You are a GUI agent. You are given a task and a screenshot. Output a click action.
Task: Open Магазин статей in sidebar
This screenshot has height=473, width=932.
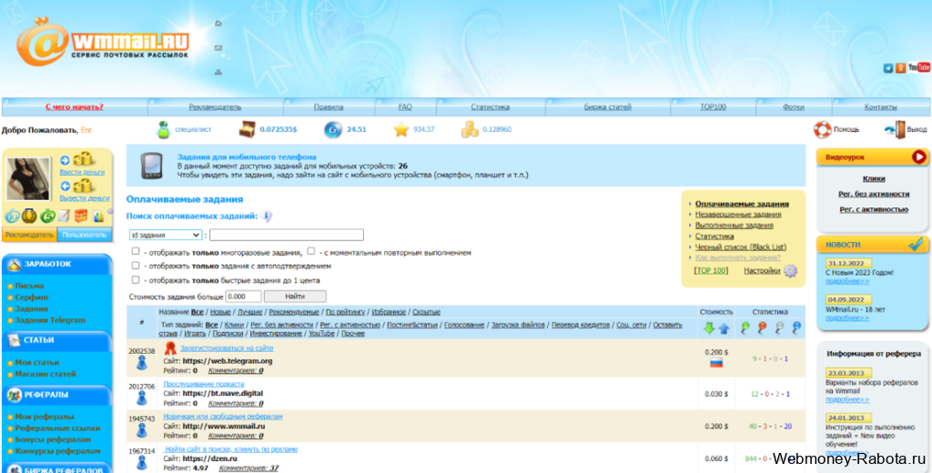tap(46, 374)
